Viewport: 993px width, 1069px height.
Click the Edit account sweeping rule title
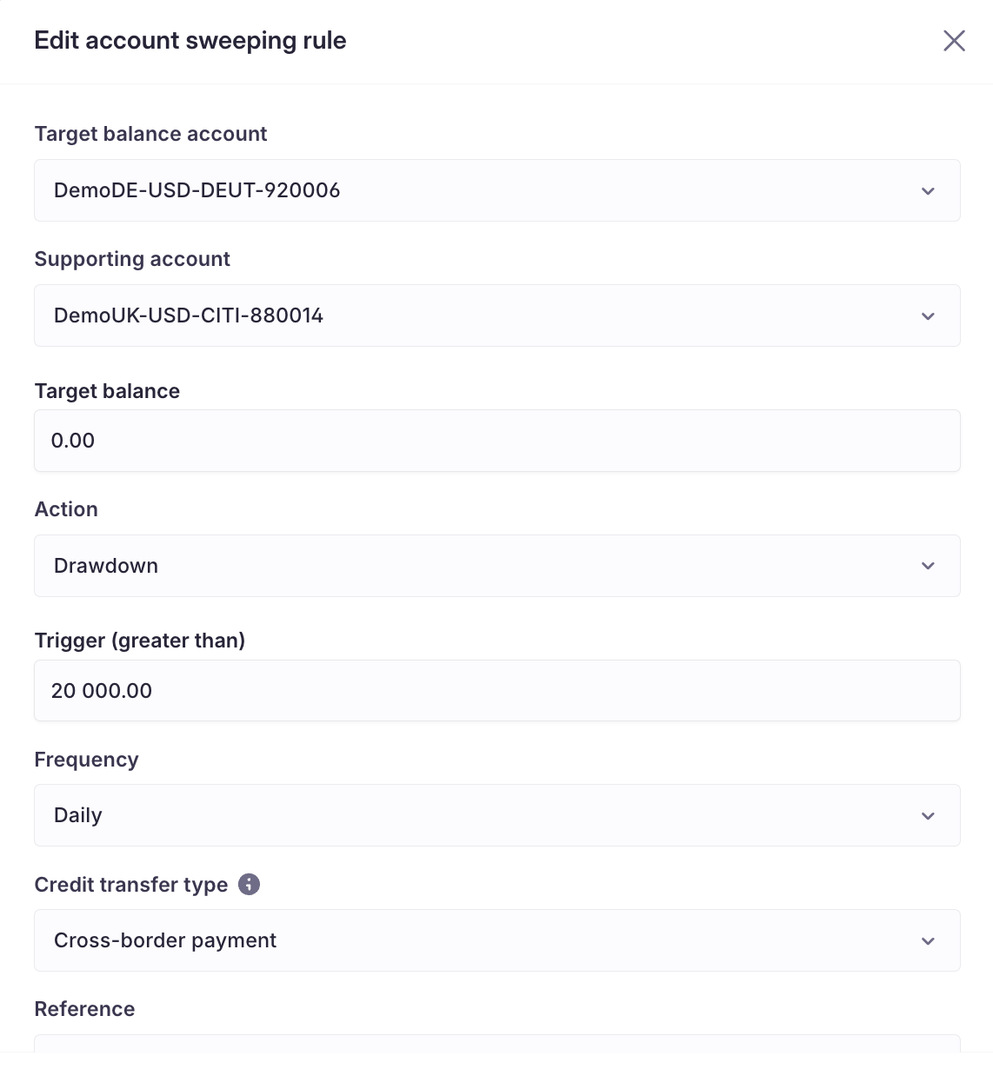[190, 41]
